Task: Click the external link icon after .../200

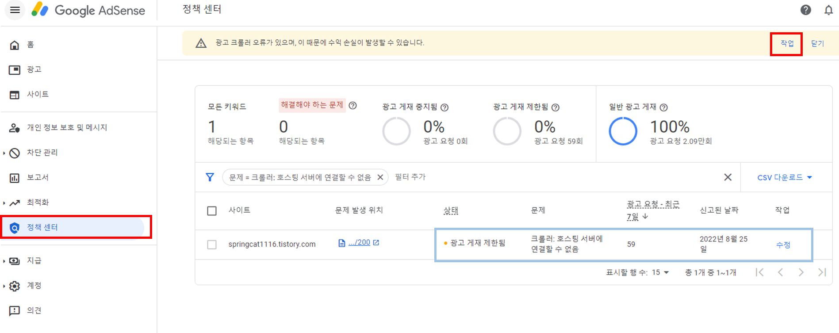Action: 376,242
